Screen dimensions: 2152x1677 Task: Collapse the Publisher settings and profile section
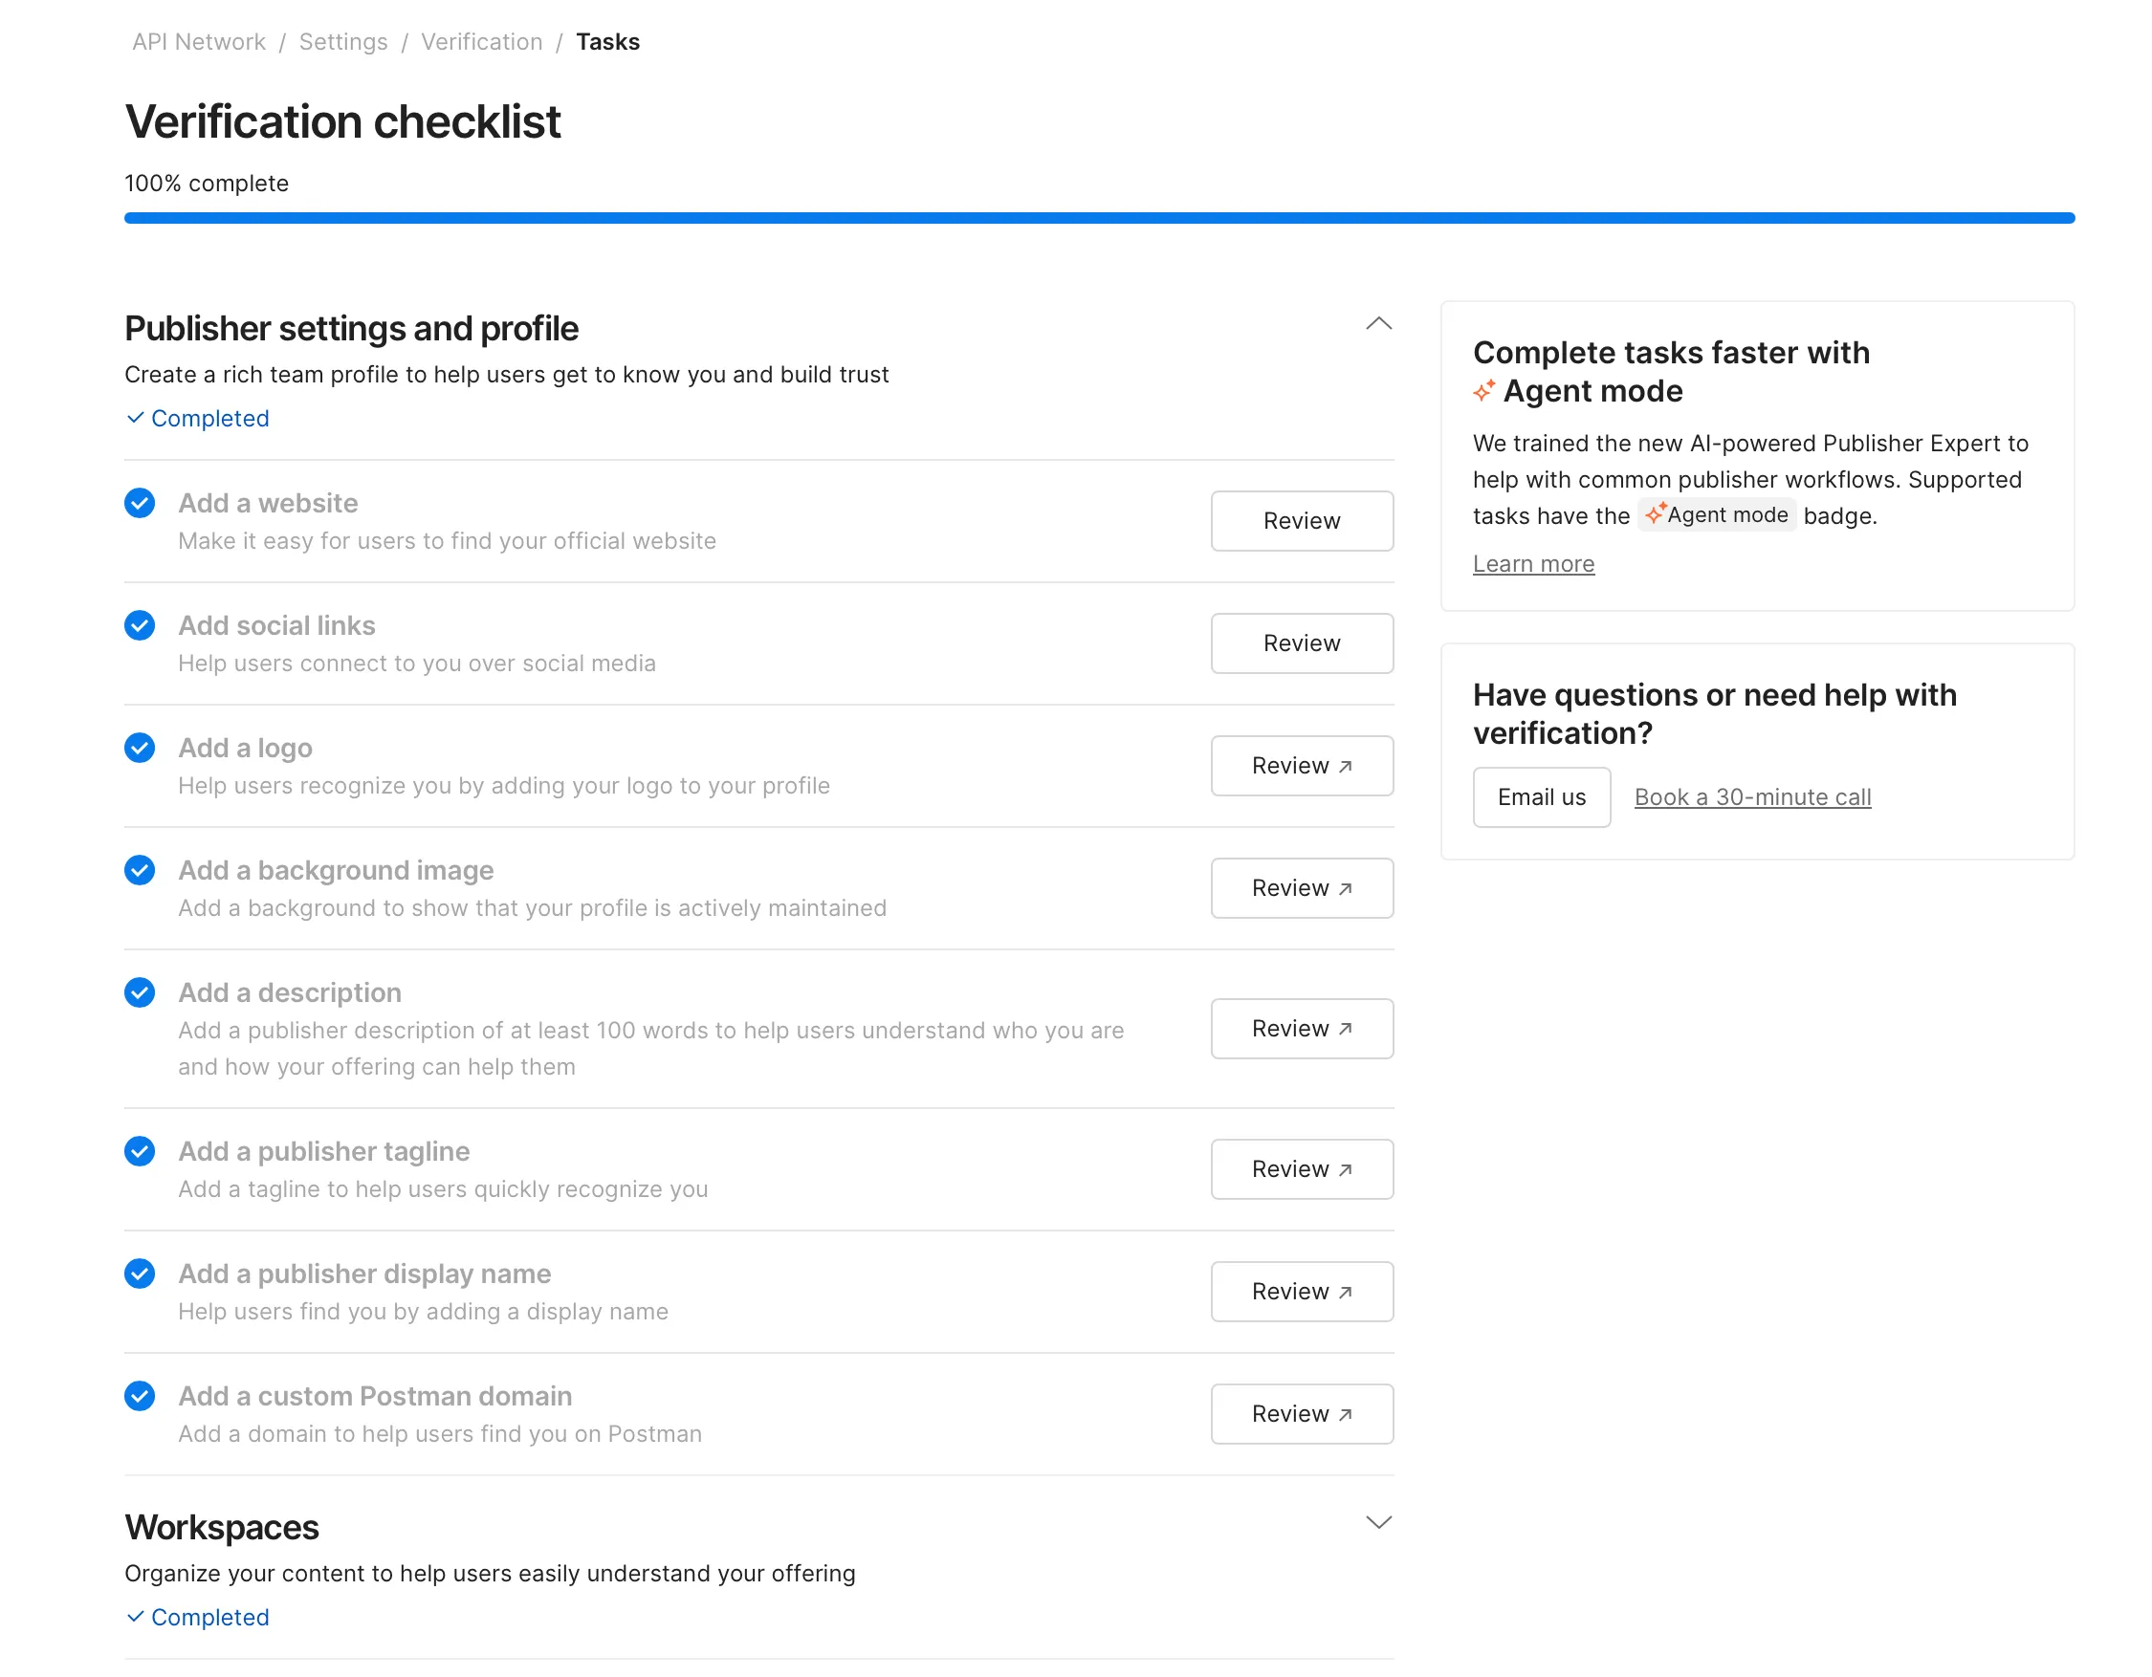(x=1377, y=323)
